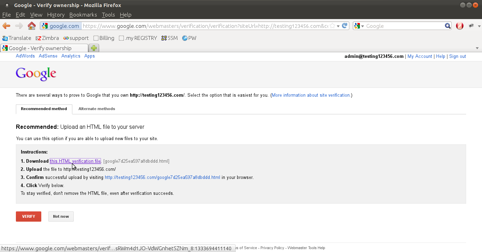Reload the page with refresh icon

click(345, 26)
